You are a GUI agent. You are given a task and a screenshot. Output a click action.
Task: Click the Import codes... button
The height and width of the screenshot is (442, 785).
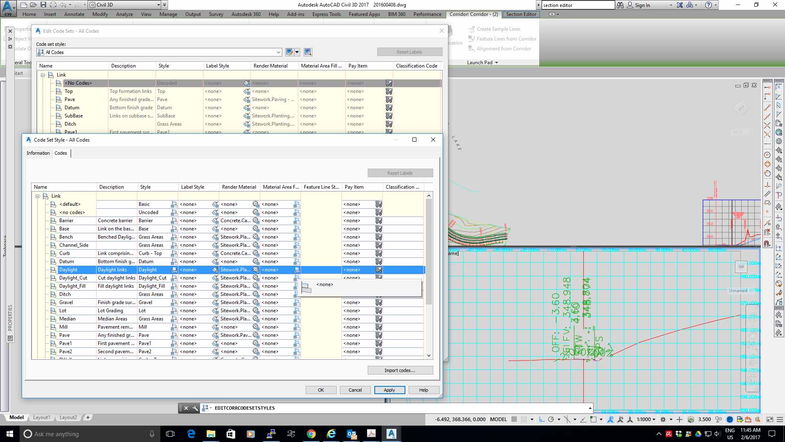(400, 370)
